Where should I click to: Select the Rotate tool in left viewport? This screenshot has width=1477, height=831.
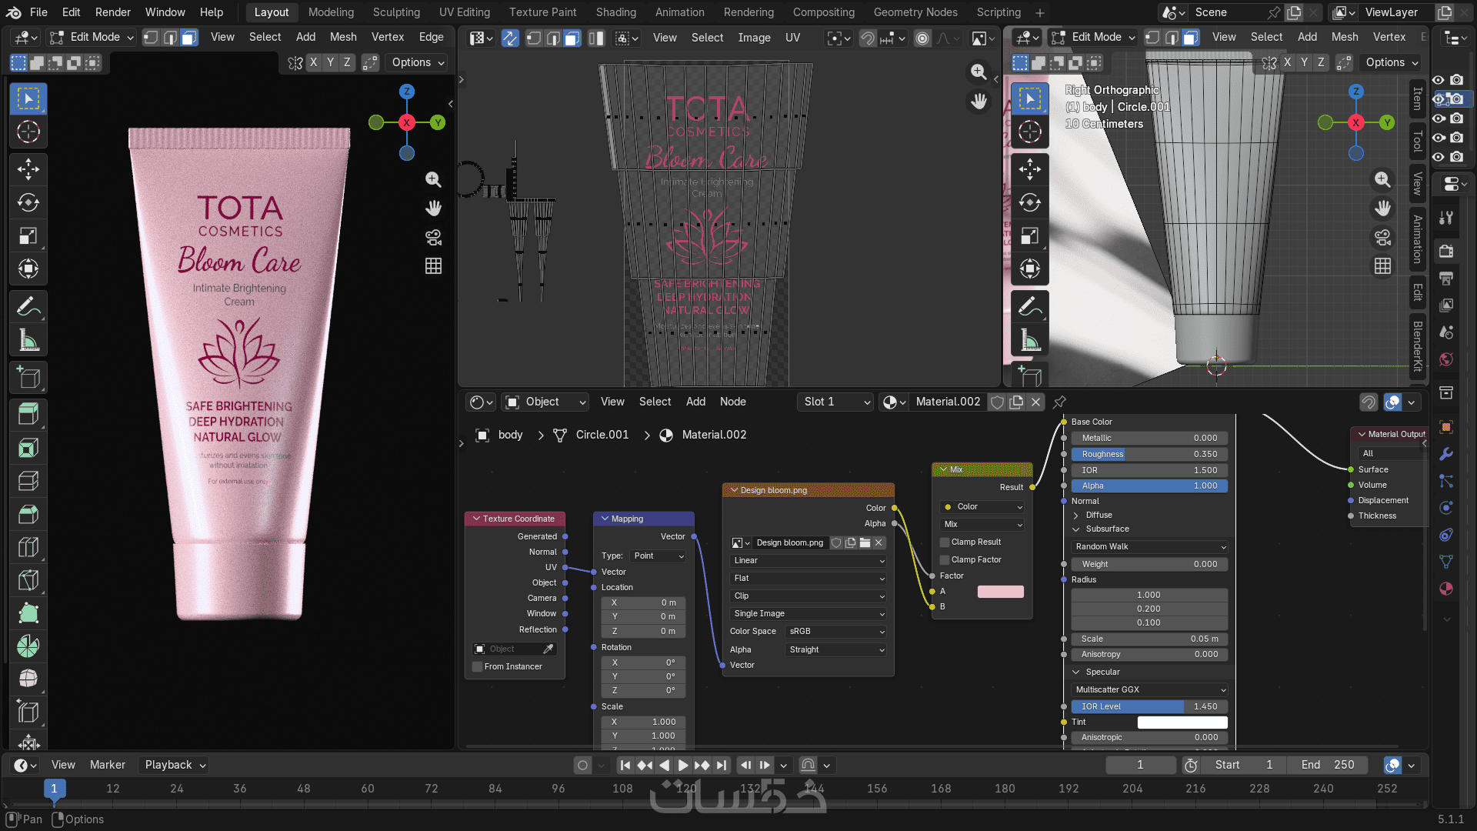click(x=28, y=202)
